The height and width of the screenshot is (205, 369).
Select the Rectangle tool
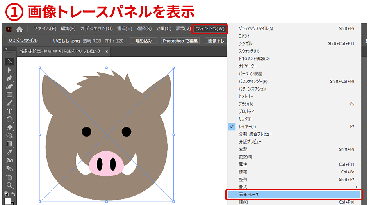9,95
